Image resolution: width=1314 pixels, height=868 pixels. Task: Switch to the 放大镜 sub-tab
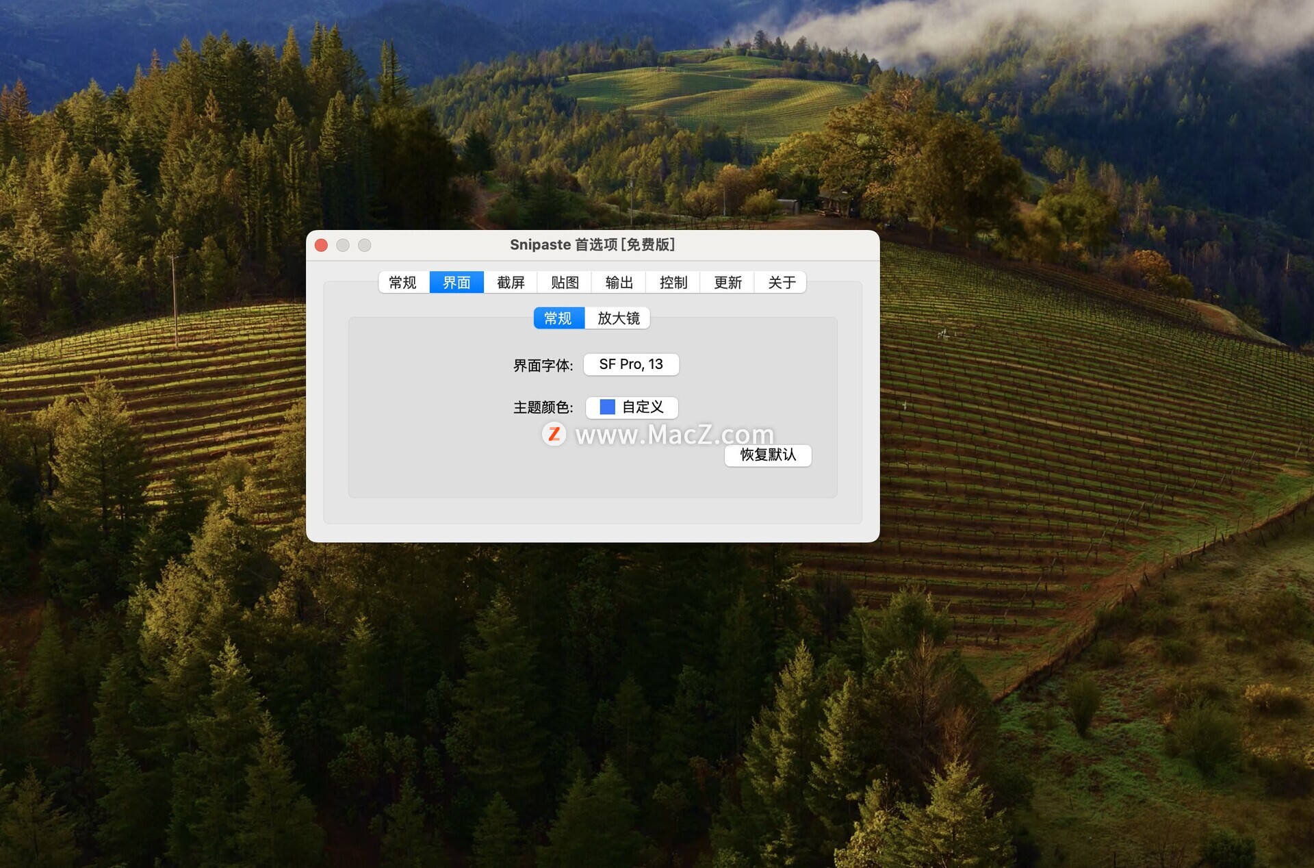(x=618, y=318)
